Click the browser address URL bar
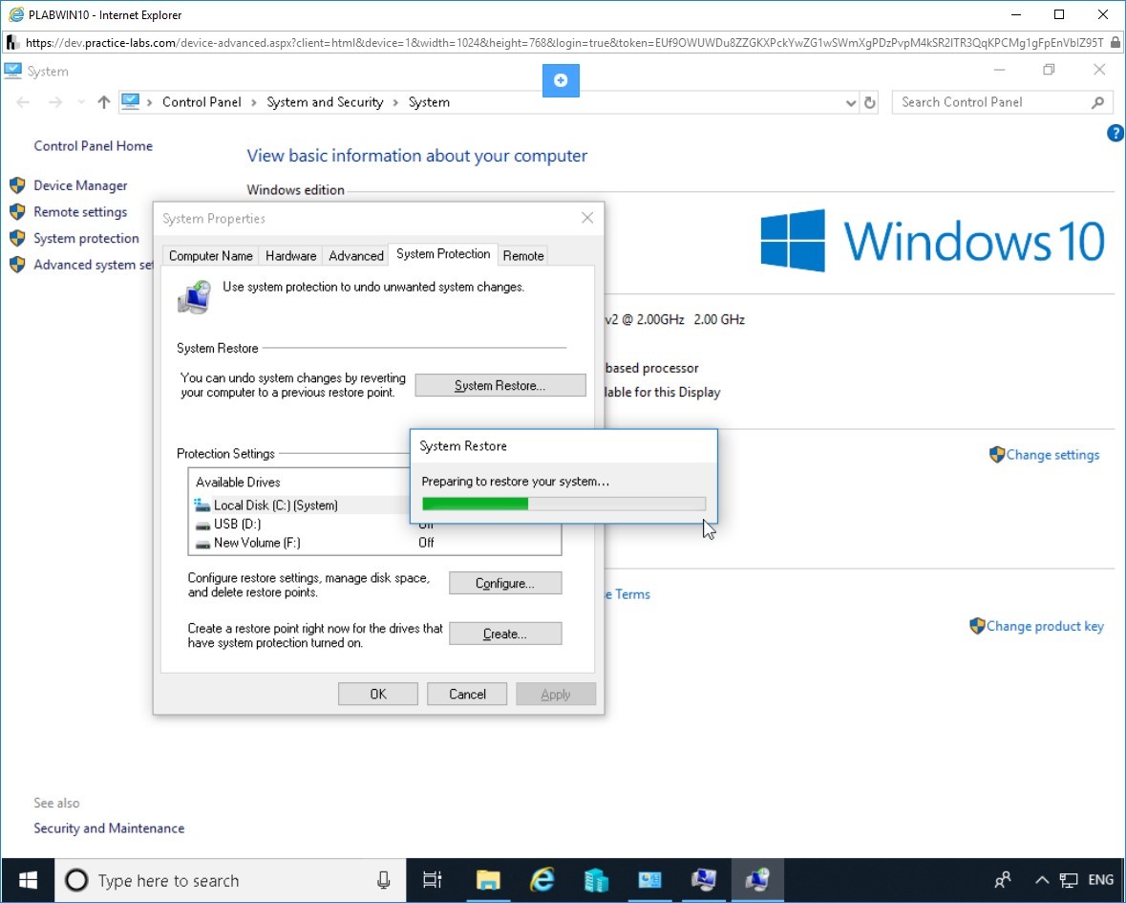 563,42
